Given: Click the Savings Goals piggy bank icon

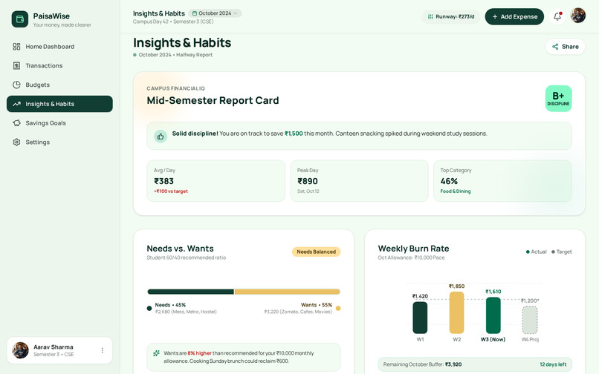Looking at the screenshot, I should tap(16, 123).
